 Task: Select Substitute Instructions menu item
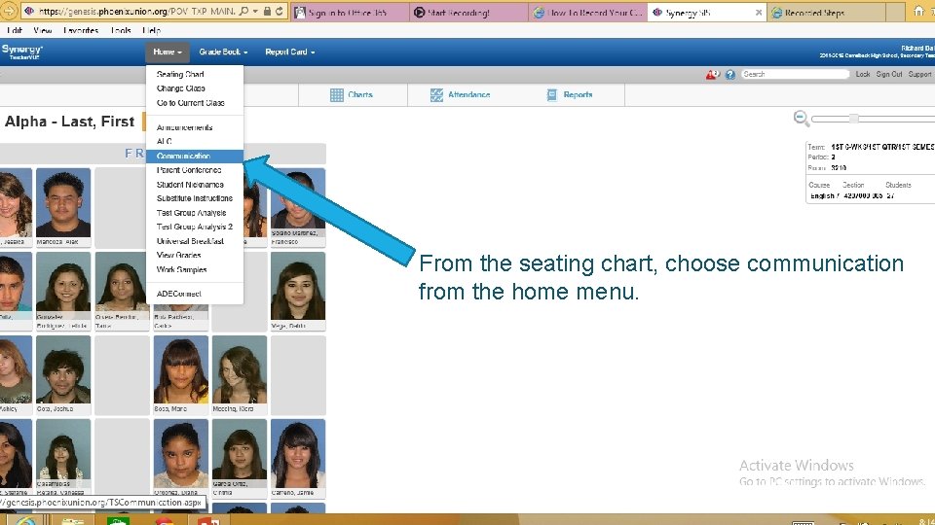tap(195, 198)
